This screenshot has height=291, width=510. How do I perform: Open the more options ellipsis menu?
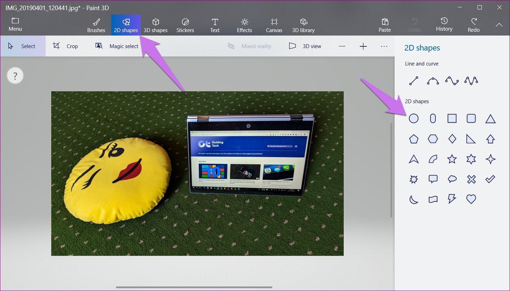coord(384,46)
